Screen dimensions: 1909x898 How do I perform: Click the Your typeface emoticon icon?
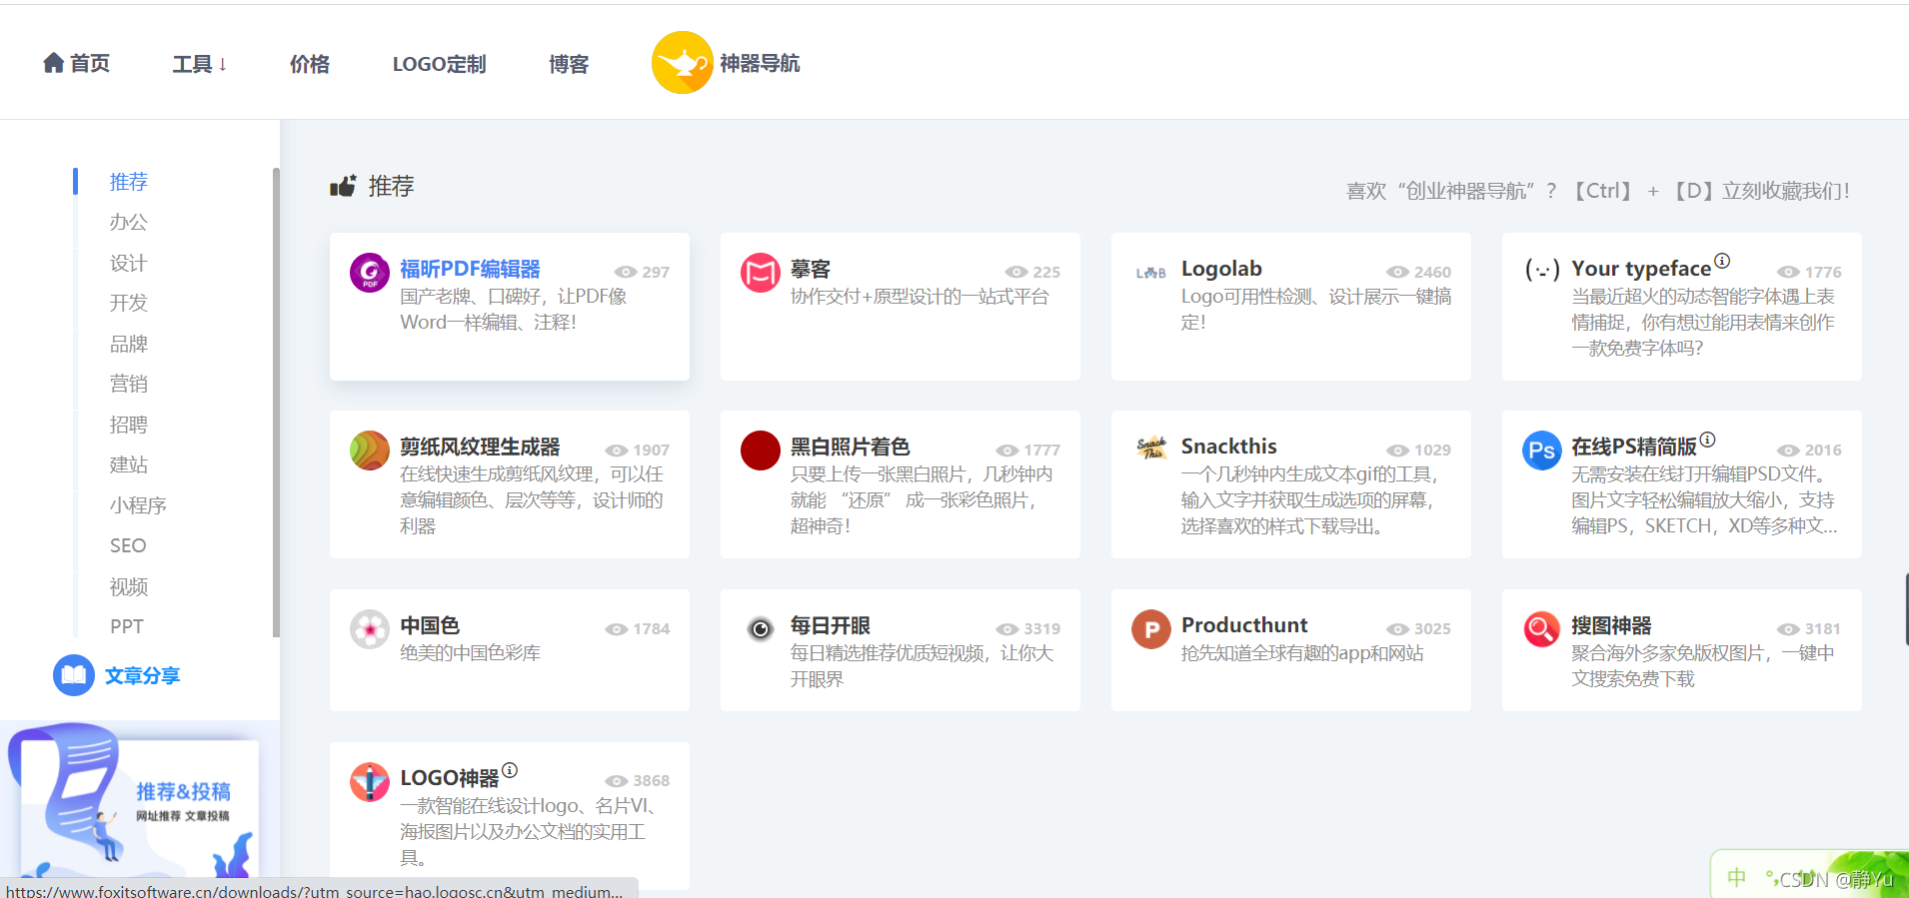click(x=1542, y=271)
